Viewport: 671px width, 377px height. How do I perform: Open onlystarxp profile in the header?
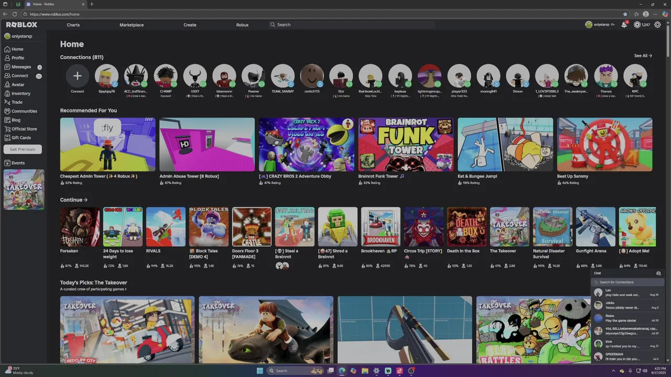(x=600, y=25)
